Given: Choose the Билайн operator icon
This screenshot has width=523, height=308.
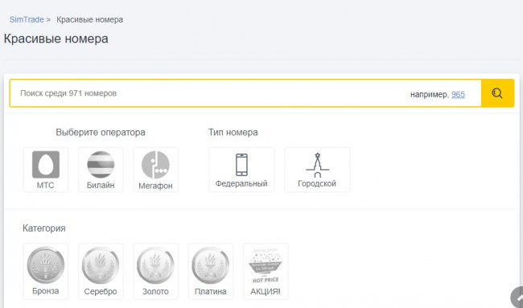Looking at the screenshot, I should point(101,165).
